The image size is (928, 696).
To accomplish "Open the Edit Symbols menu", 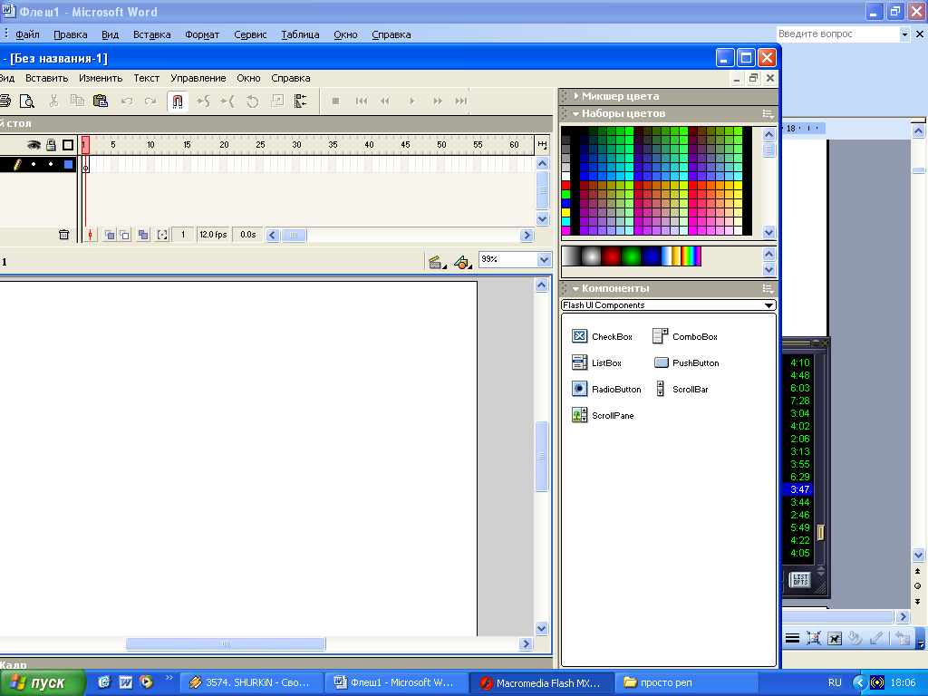I will (x=462, y=262).
